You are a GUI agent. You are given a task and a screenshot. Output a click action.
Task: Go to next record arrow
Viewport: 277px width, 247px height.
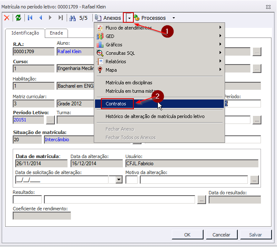(x=50, y=18)
